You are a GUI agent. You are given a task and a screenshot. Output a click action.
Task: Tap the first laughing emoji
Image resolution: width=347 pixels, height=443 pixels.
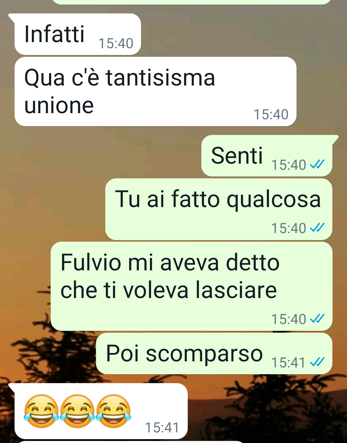click(x=41, y=411)
